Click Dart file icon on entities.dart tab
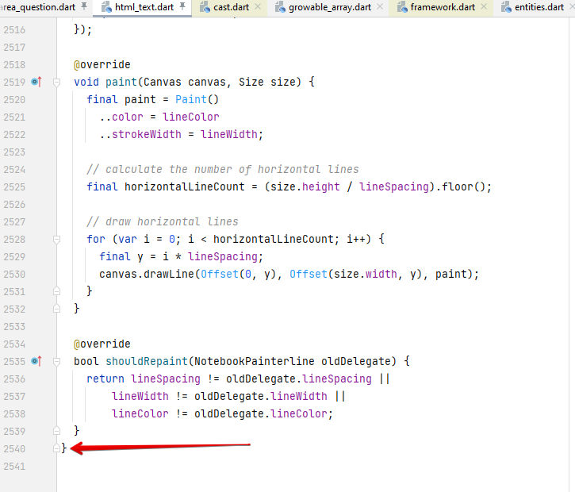The width and height of the screenshot is (575, 492). (x=507, y=7)
